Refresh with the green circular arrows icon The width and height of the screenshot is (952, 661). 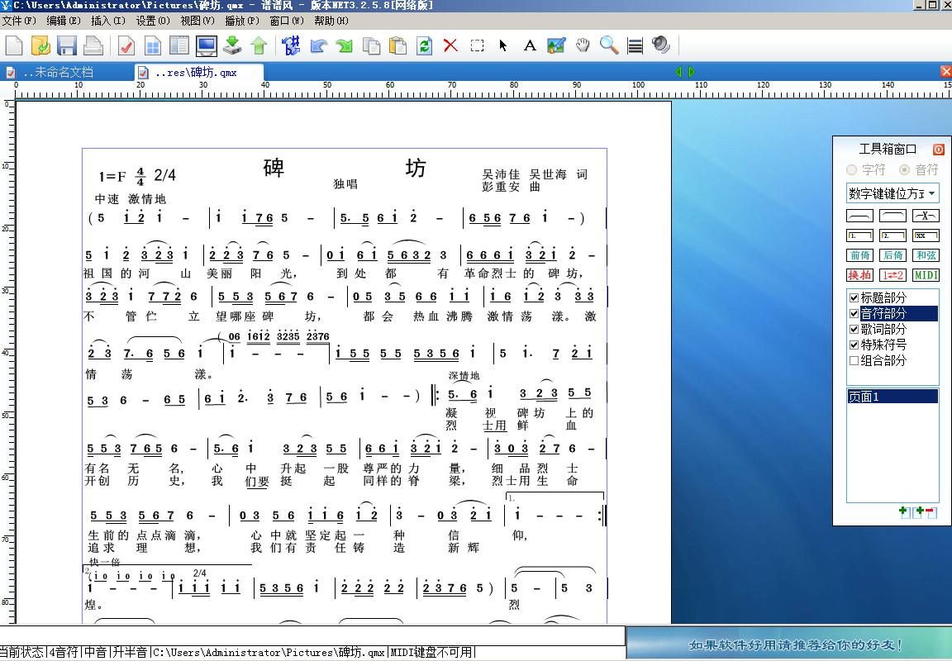(x=425, y=45)
